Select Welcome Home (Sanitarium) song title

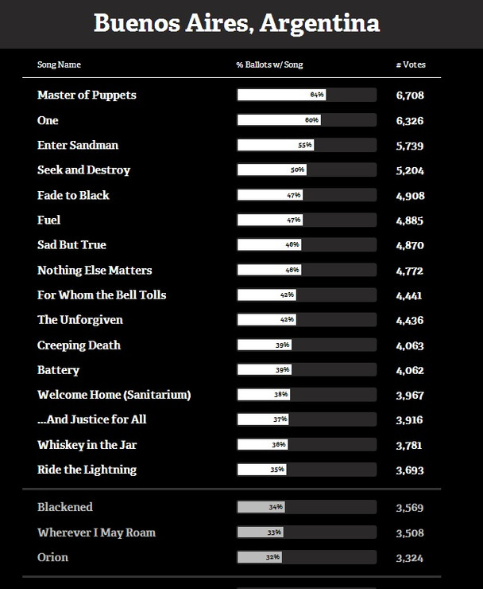(114, 395)
